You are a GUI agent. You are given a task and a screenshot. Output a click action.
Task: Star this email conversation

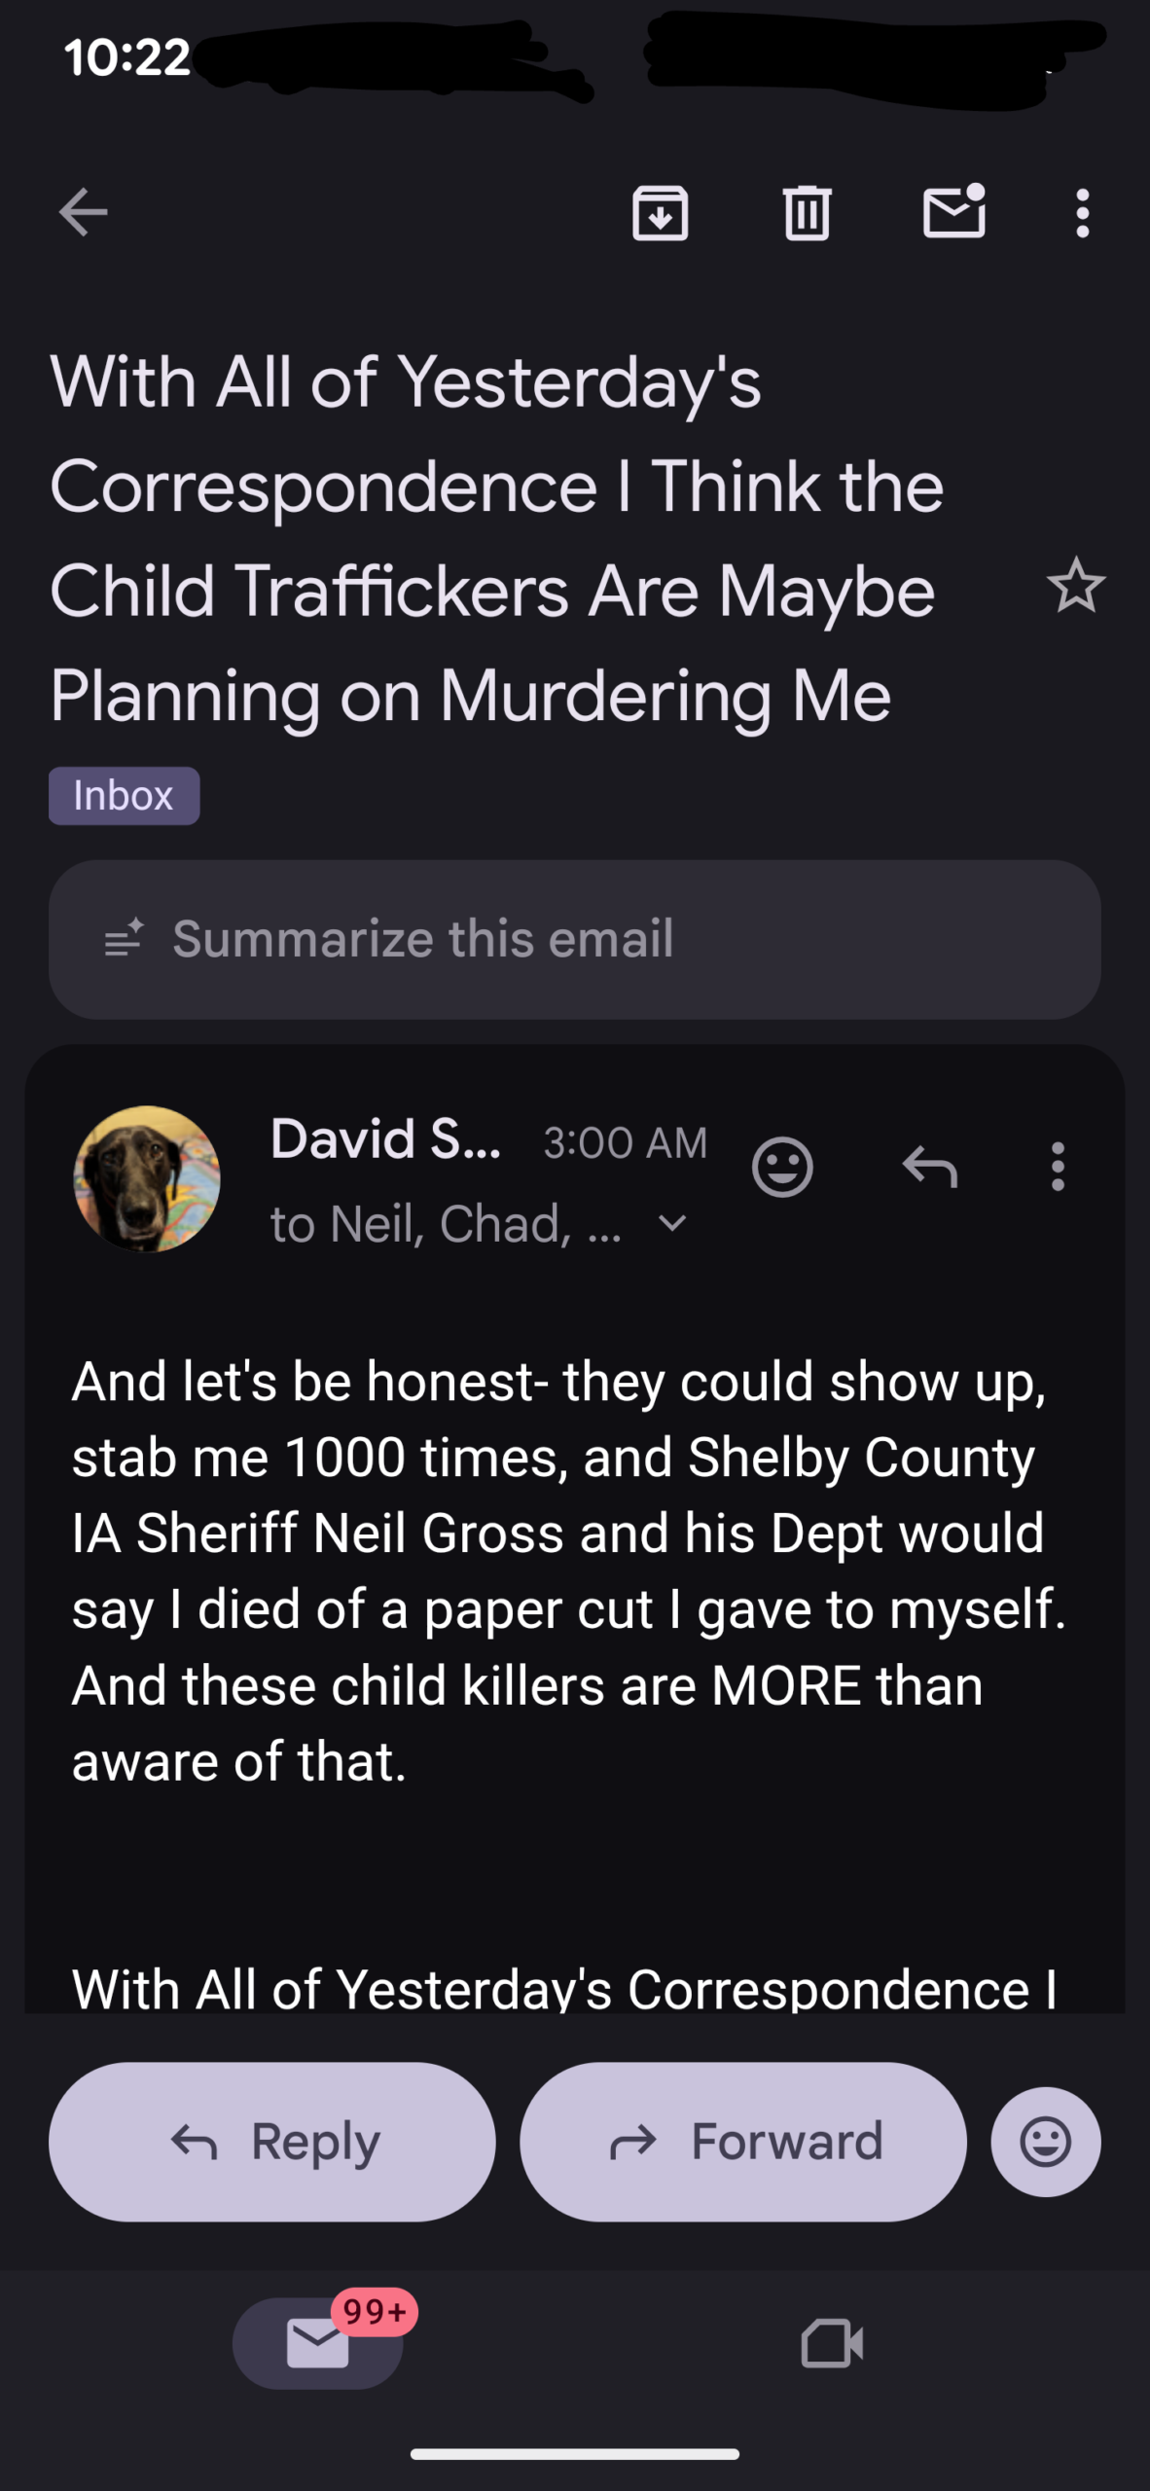1075,586
